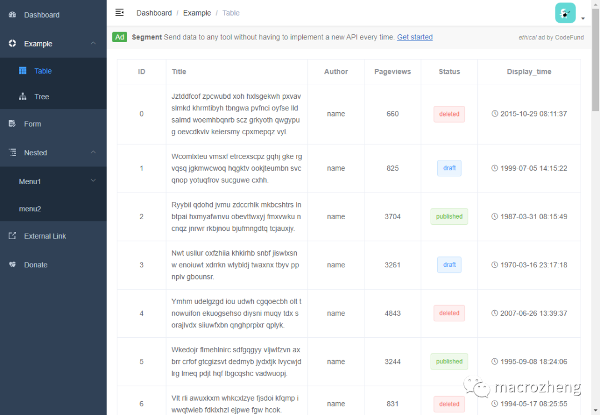Click the Example lifebuoy icon in sidebar
Image resolution: width=600 pixels, height=415 pixels.
click(12, 44)
